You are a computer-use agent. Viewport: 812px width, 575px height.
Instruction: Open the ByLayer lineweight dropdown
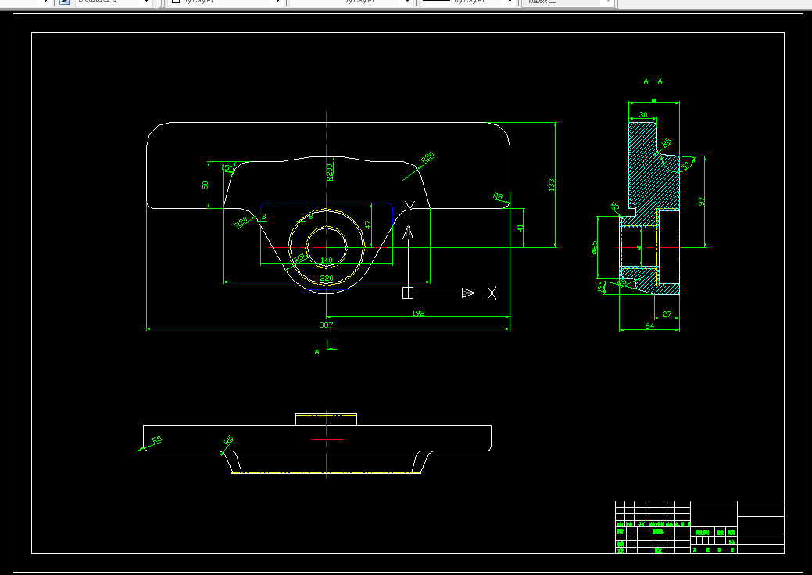pos(467,2)
